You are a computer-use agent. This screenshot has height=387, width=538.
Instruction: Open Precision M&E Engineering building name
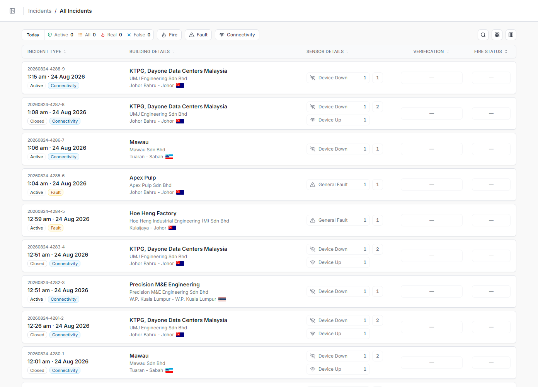165,284
